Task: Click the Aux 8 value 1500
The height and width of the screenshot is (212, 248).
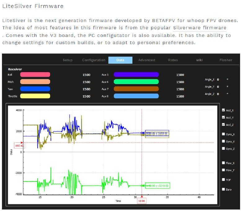Action: click(180, 96)
